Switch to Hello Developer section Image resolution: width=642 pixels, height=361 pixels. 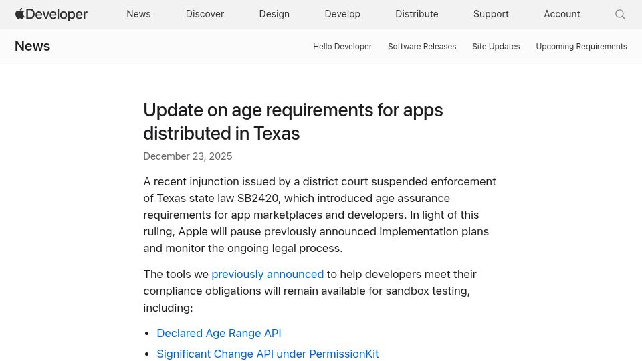coord(342,47)
